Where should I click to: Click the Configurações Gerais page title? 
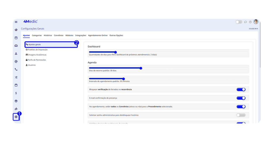[x=33, y=29]
